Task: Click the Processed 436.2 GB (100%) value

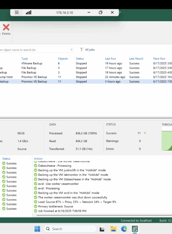Action: [86, 133]
